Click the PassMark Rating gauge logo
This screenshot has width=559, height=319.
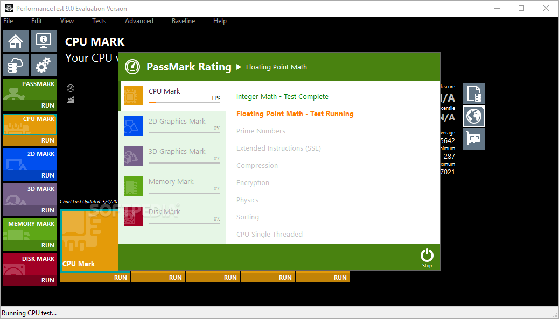132,67
